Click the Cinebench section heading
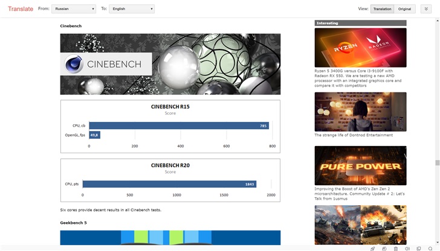The height and width of the screenshot is (251, 440). 71,26
